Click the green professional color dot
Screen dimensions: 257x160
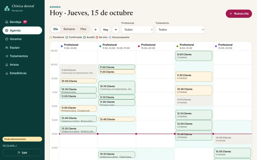click(177, 46)
